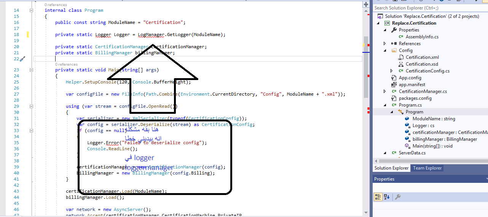Screen dimensions: 488x217
Task: Collapse the using stream code block
Action: point(32,106)
